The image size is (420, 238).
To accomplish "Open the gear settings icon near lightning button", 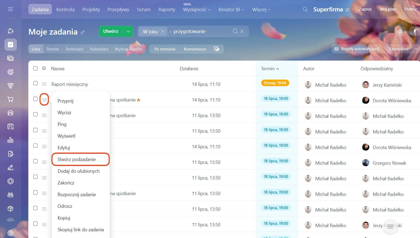I will pyautogui.click(x=400, y=31).
